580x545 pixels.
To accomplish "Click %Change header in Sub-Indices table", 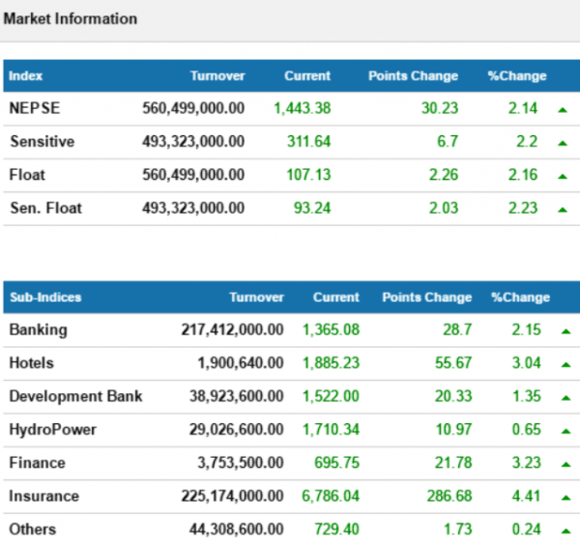I will tap(520, 298).
